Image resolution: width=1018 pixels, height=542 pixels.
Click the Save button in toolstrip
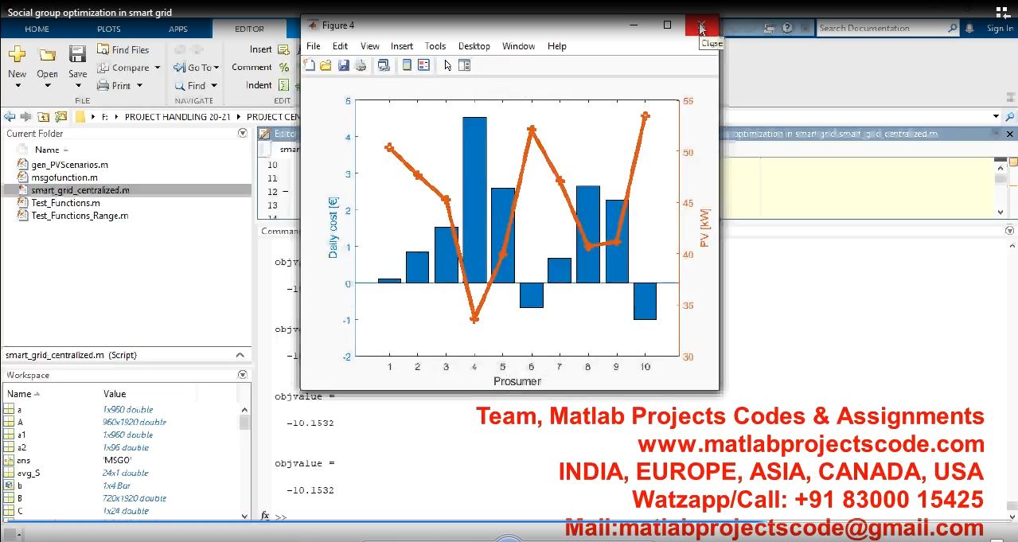pyautogui.click(x=77, y=62)
